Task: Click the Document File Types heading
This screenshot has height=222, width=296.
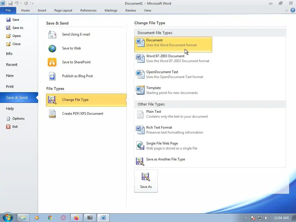Action: pos(155,33)
